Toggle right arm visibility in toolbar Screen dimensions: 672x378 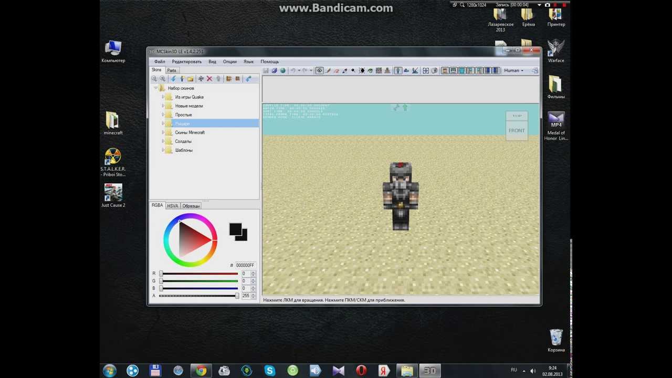[x=479, y=70]
